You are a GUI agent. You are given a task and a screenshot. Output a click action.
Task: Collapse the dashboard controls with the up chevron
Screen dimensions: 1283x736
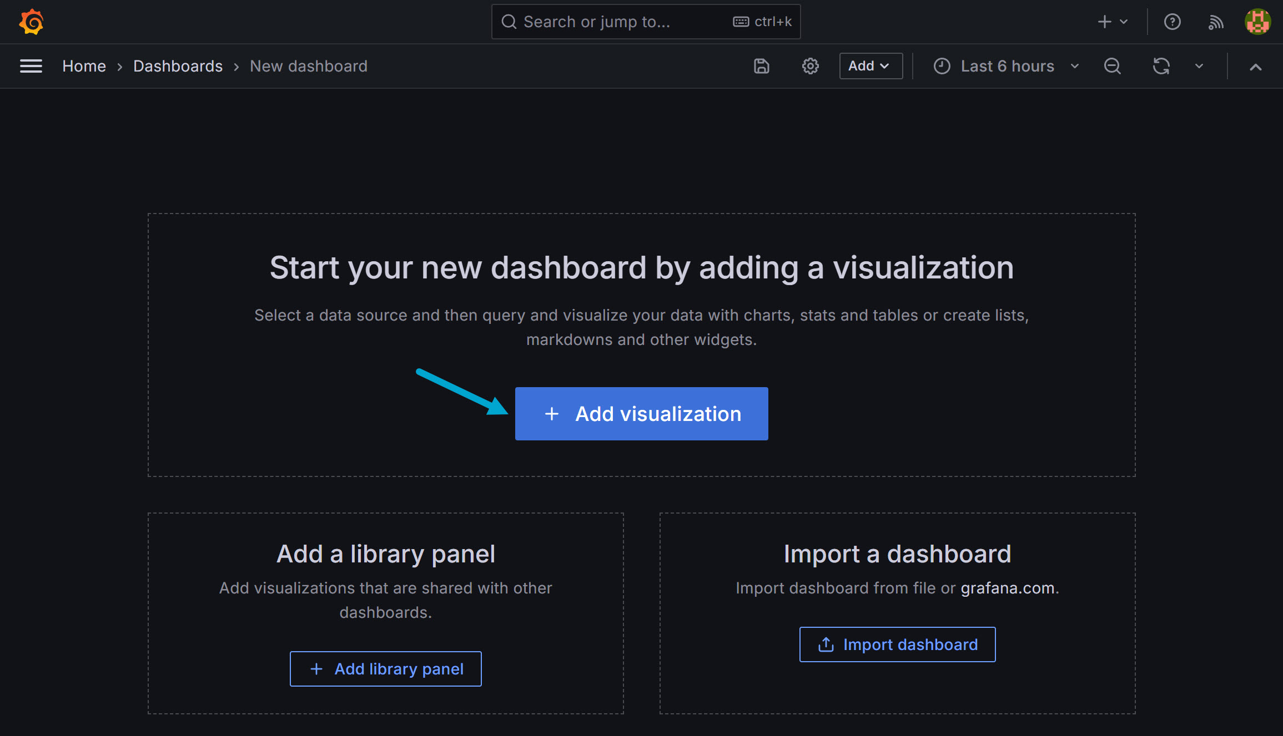click(1255, 66)
